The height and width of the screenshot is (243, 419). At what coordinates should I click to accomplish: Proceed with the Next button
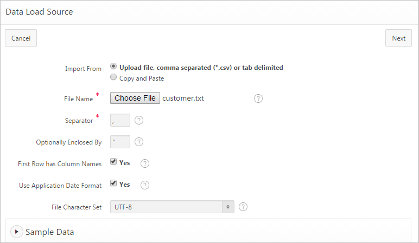(x=398, y=38)
